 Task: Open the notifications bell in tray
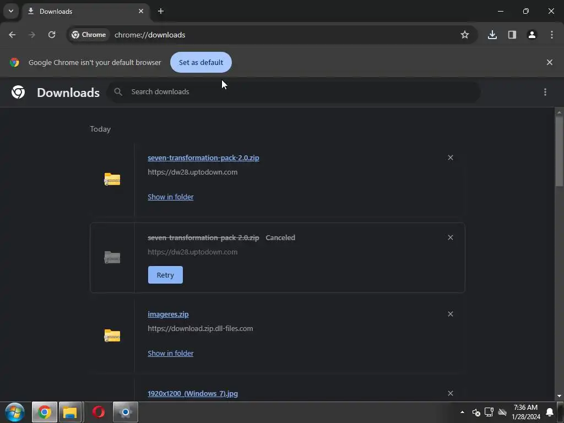point(550,412)
